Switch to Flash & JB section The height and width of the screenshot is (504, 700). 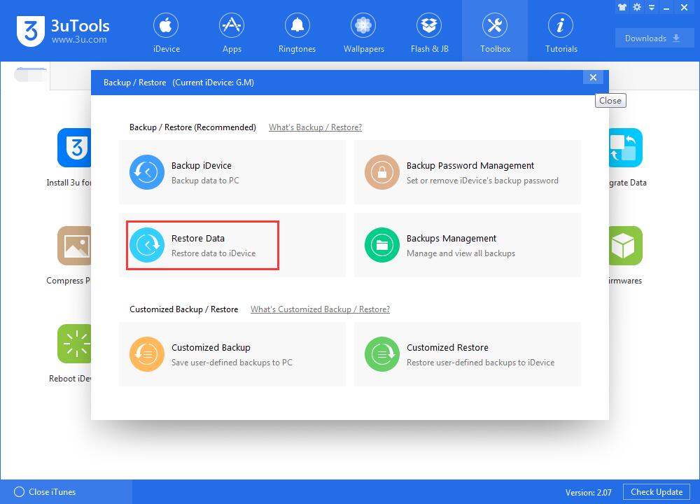point(429,32)
